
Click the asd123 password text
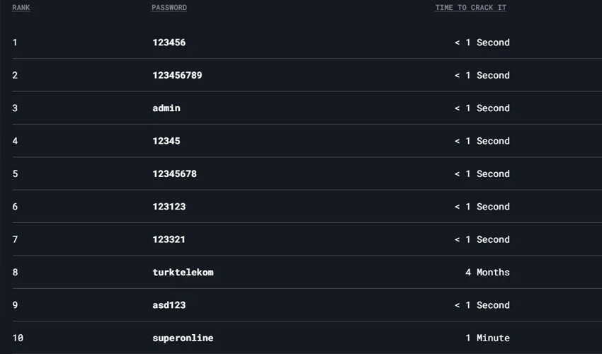pyautogui.click(x=169, y=305)
